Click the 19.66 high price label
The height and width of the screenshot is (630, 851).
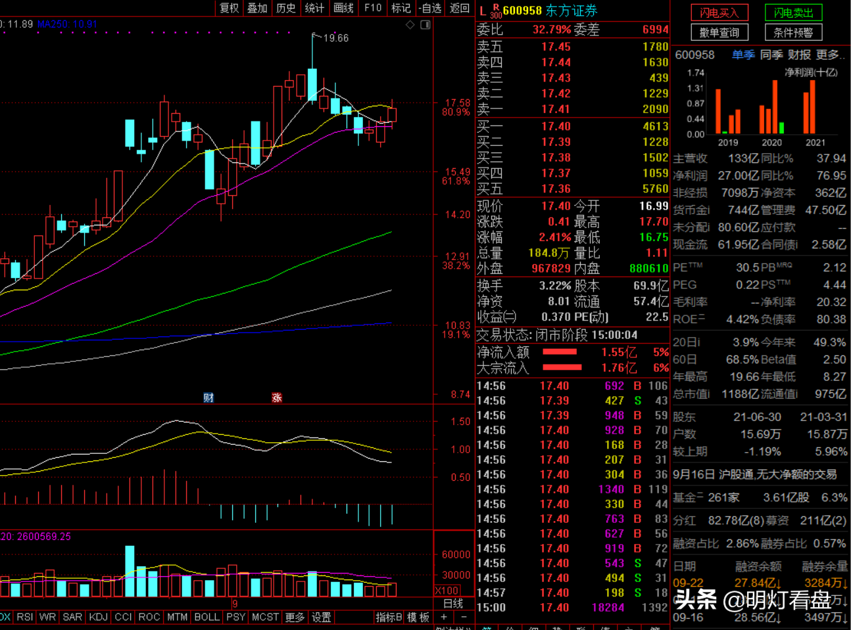[336, 38]
